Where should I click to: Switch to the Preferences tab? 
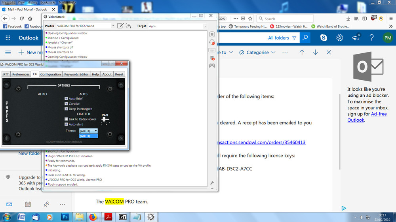(x=21, y=74)
